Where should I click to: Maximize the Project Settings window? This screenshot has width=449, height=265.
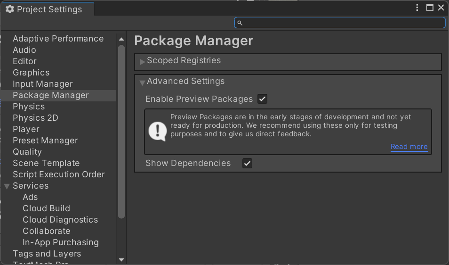coord(430,8)
